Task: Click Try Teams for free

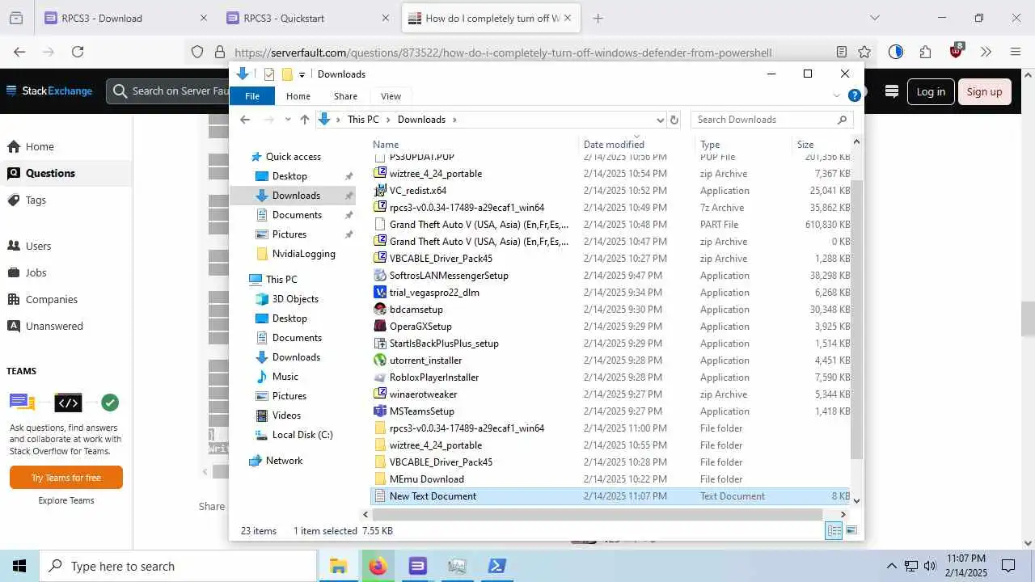Action: point(66,478)
